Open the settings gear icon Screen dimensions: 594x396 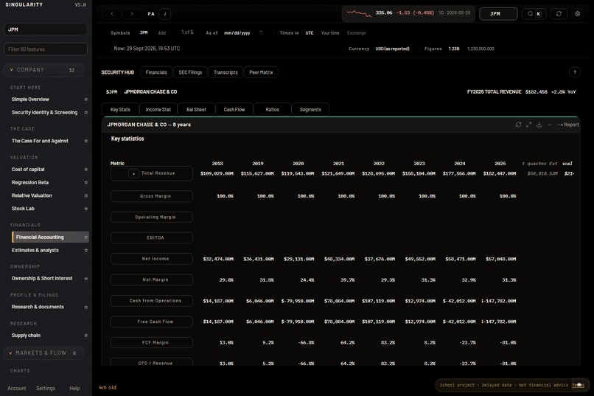pos(577,13)
